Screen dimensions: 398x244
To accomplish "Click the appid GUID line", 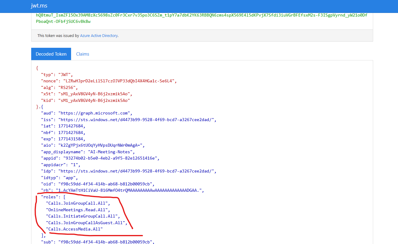I will [100, 158].
